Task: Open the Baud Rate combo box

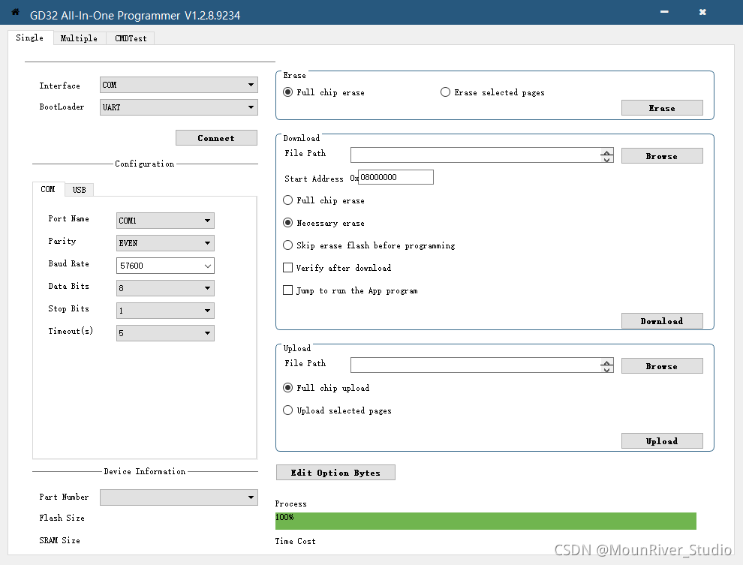Action: tap(165, 266)
